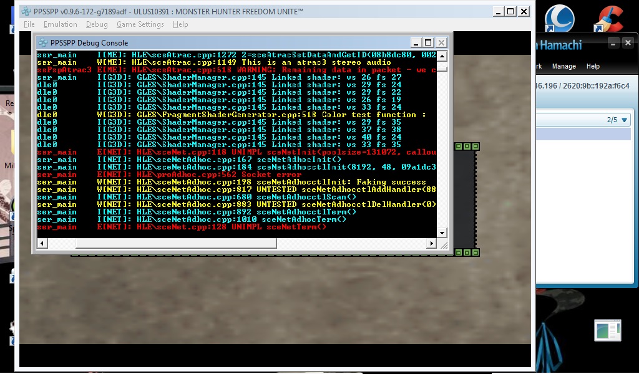Viewport: 639px width, 374px height.
Task: Open the File menu in PPSSPP
Action: click(29, 24)
